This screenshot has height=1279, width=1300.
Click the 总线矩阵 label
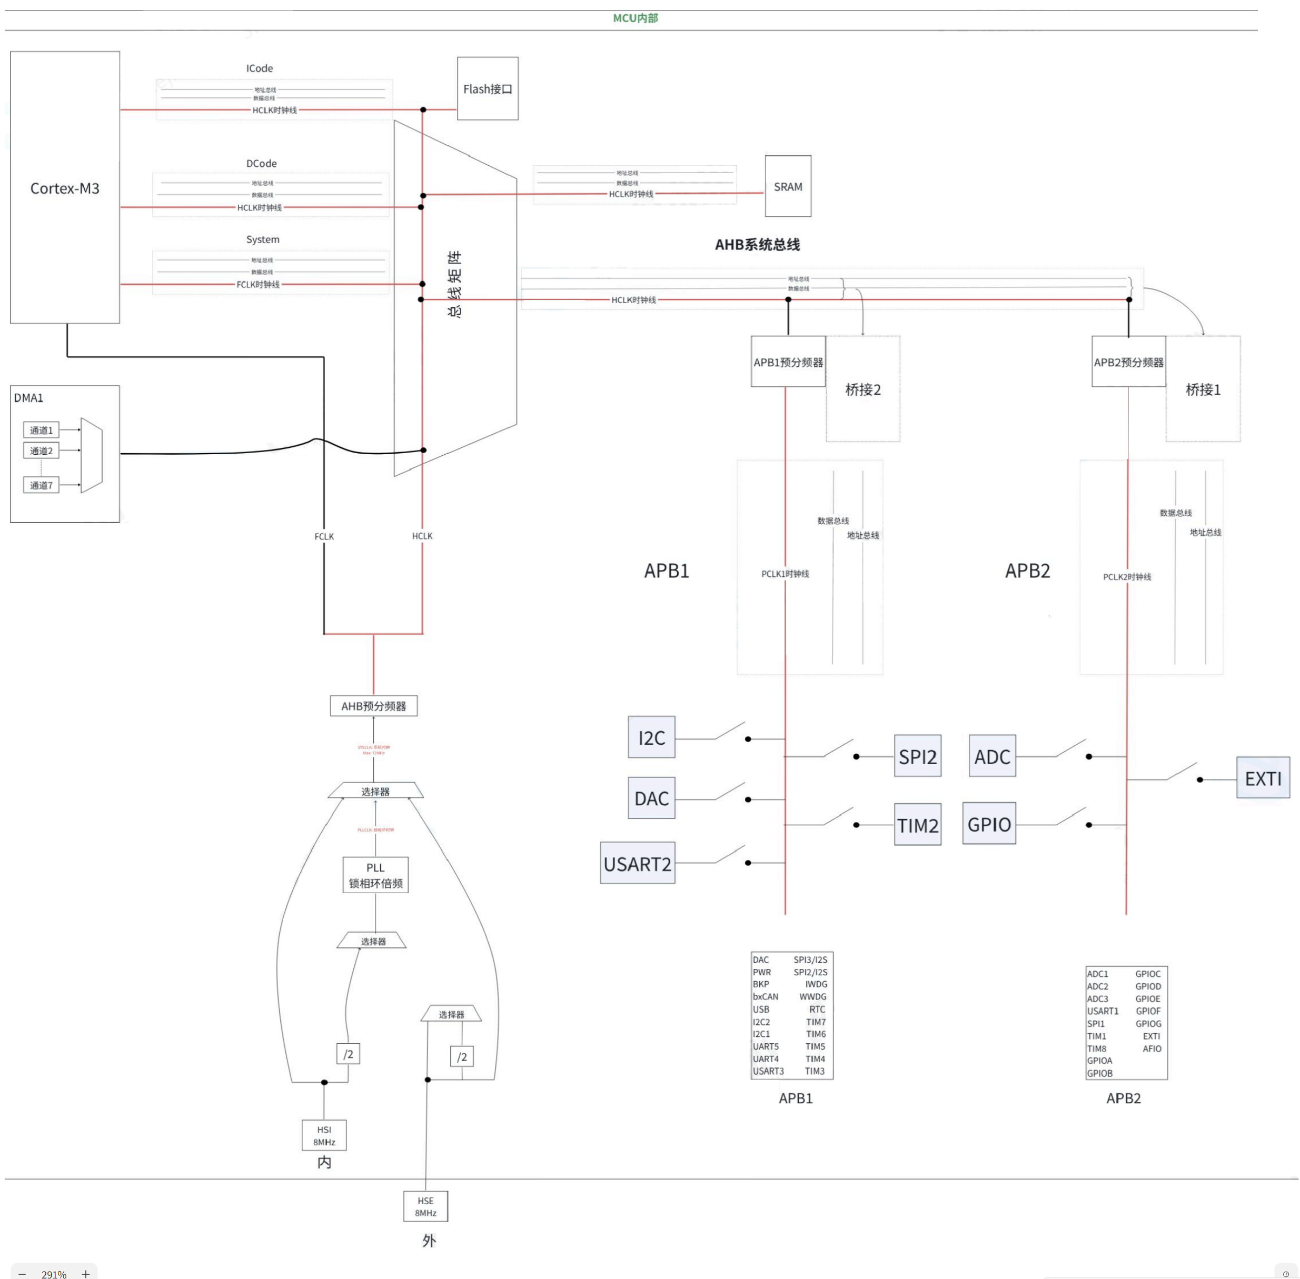pos(455,284)
